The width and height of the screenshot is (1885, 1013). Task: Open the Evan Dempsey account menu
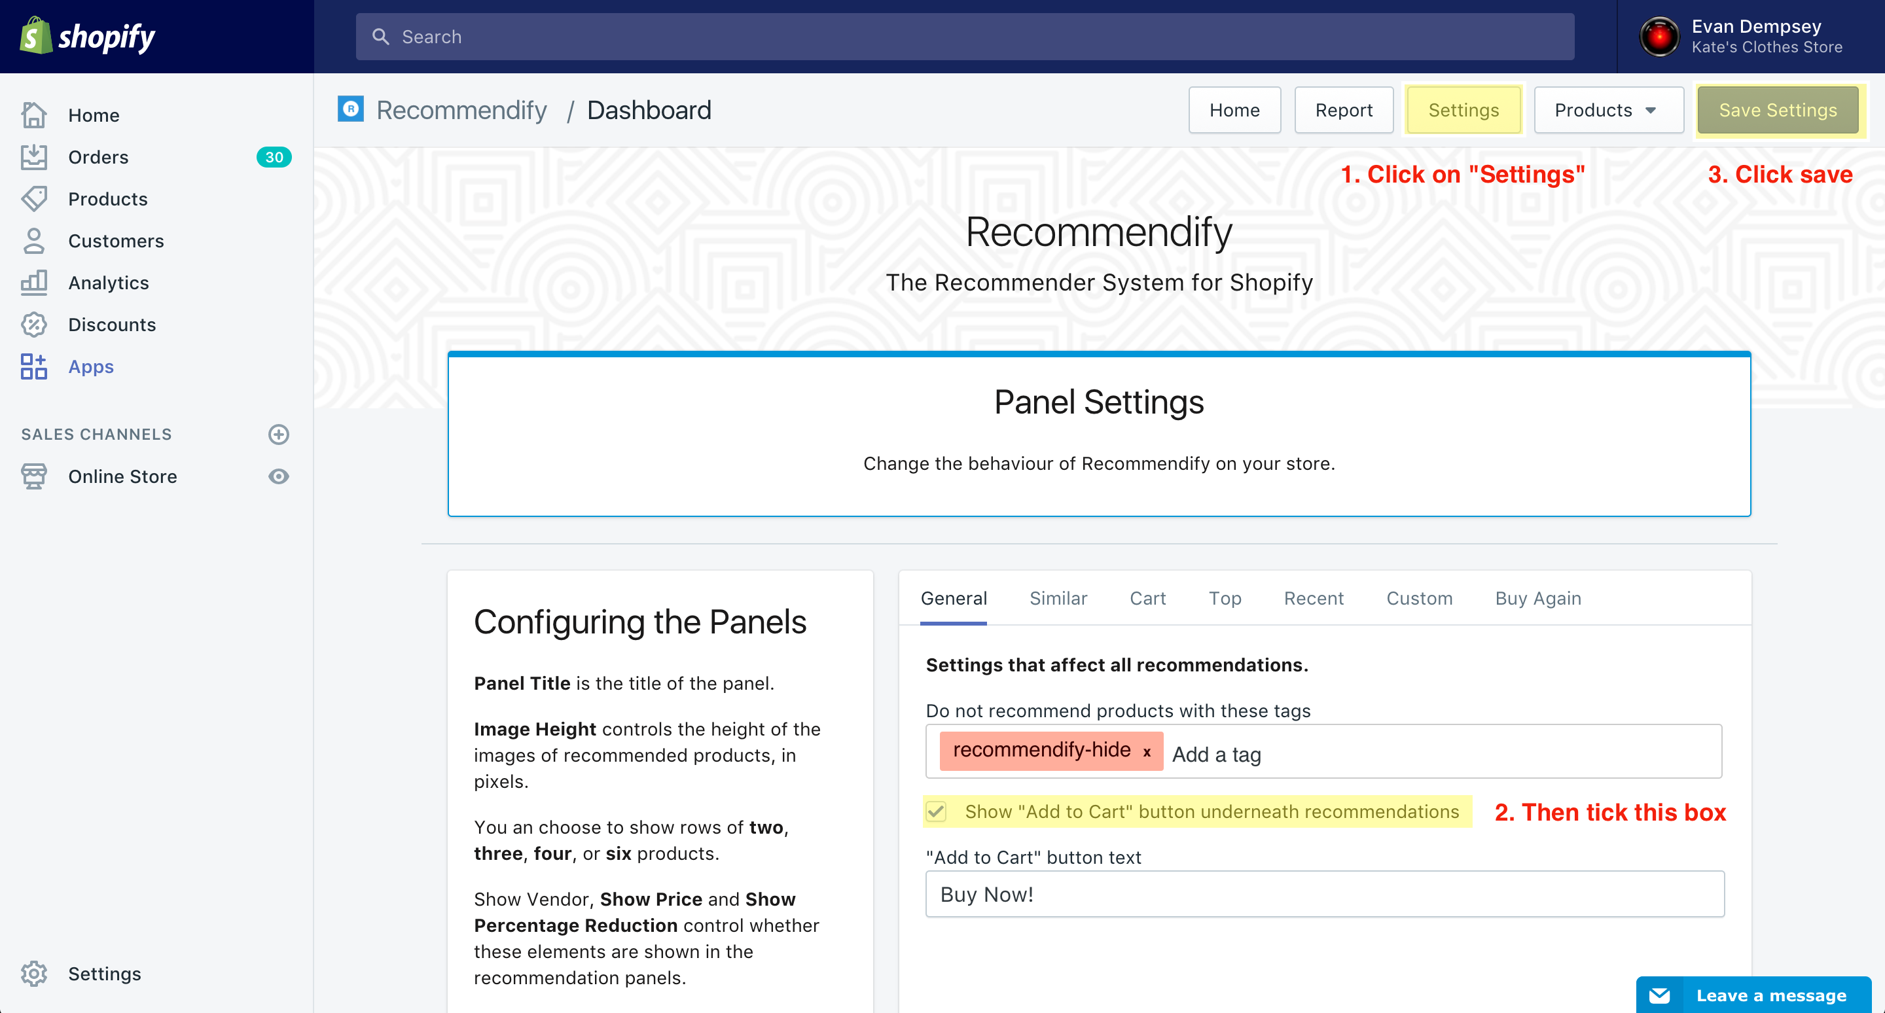point(1750,37)
